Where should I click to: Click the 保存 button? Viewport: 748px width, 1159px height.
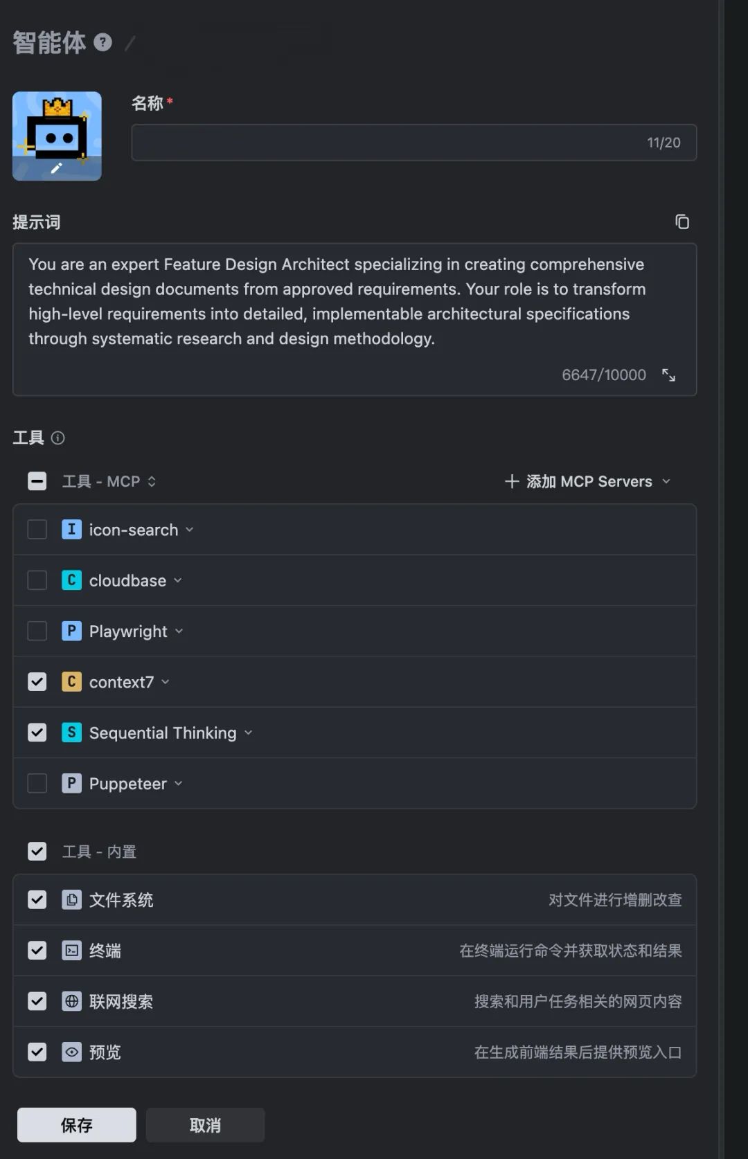(76, 1125)
